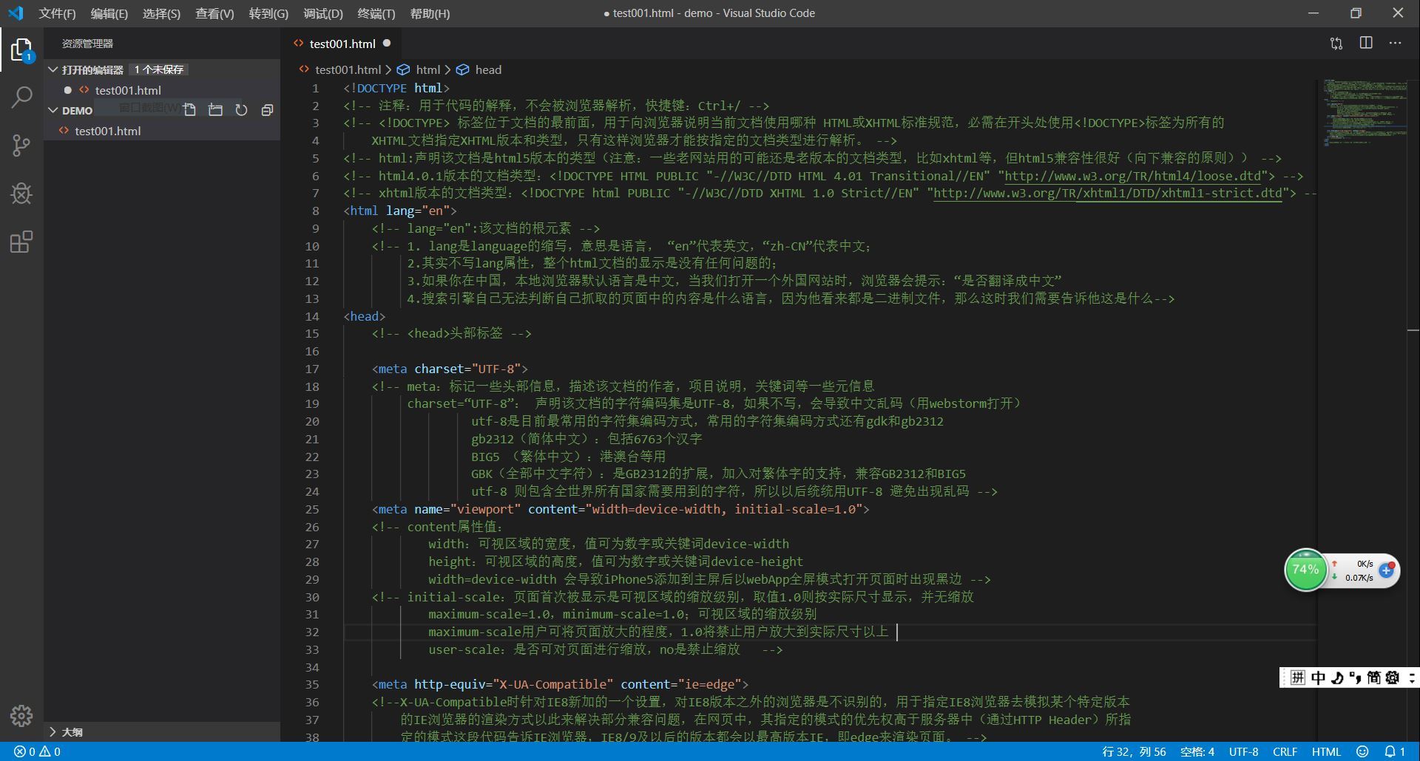Open the 转到(G) menu
The image size is (1420, 761).
pos(268,13)
